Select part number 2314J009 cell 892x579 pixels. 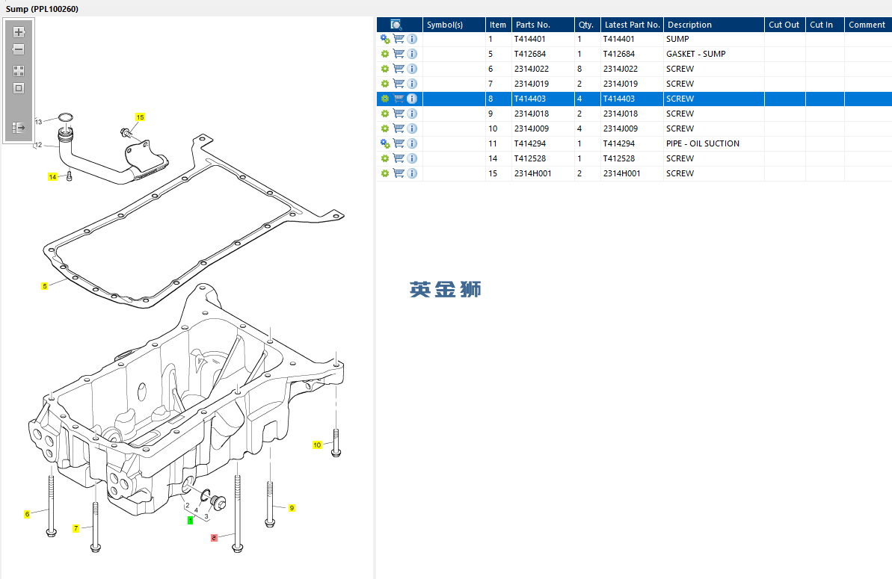pyautogui.click(x=543, y=129)
